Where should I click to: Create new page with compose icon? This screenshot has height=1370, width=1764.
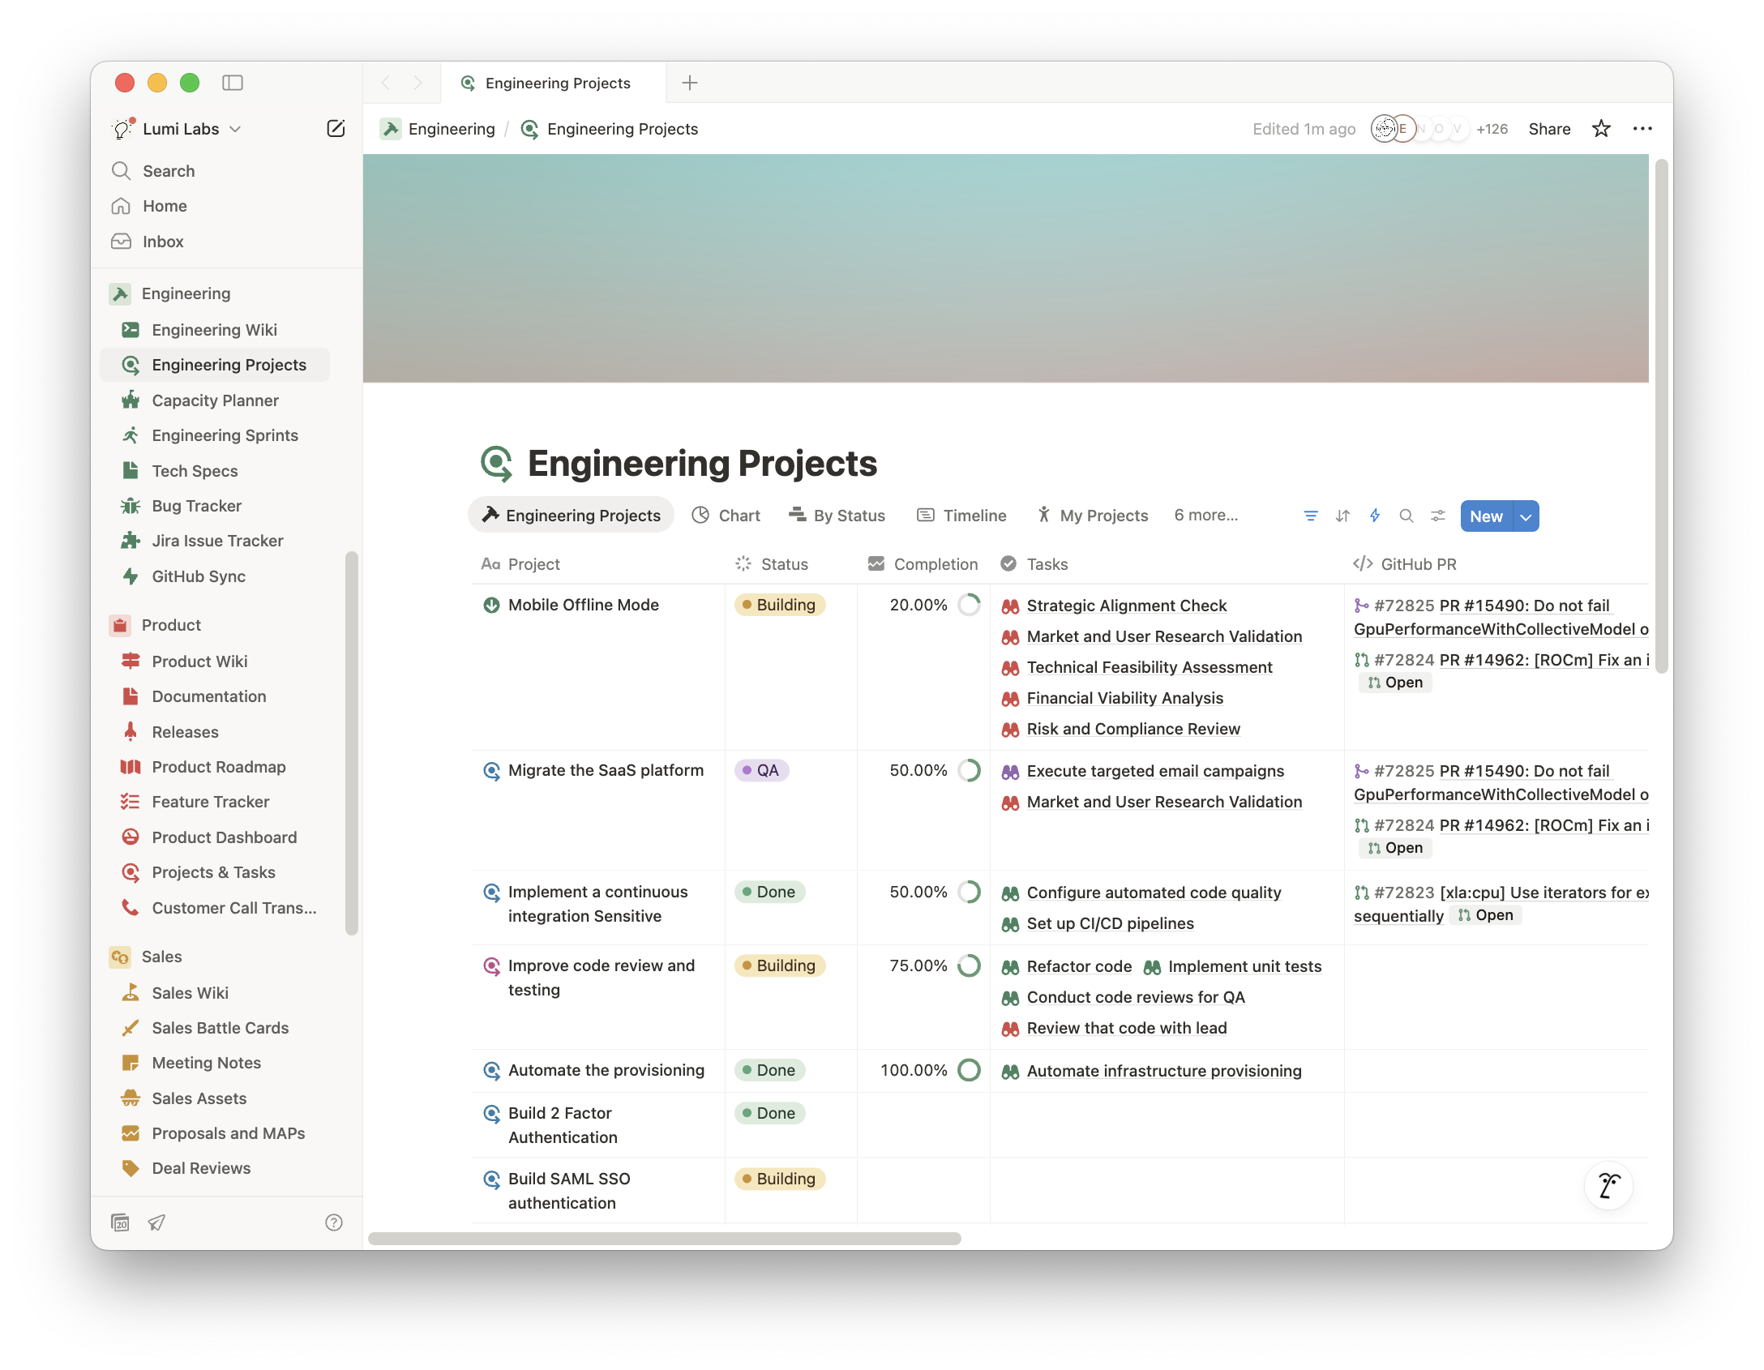click(x=336, y=128)
